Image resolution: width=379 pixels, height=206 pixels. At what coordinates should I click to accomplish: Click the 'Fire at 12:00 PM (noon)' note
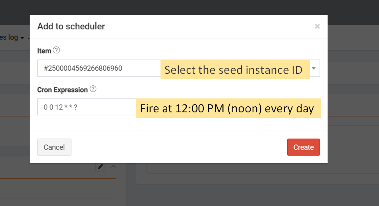(x=228, y=108)
